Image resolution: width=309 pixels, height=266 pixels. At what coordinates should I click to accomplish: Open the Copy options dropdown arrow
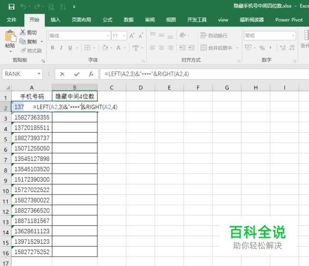point(41,41)
